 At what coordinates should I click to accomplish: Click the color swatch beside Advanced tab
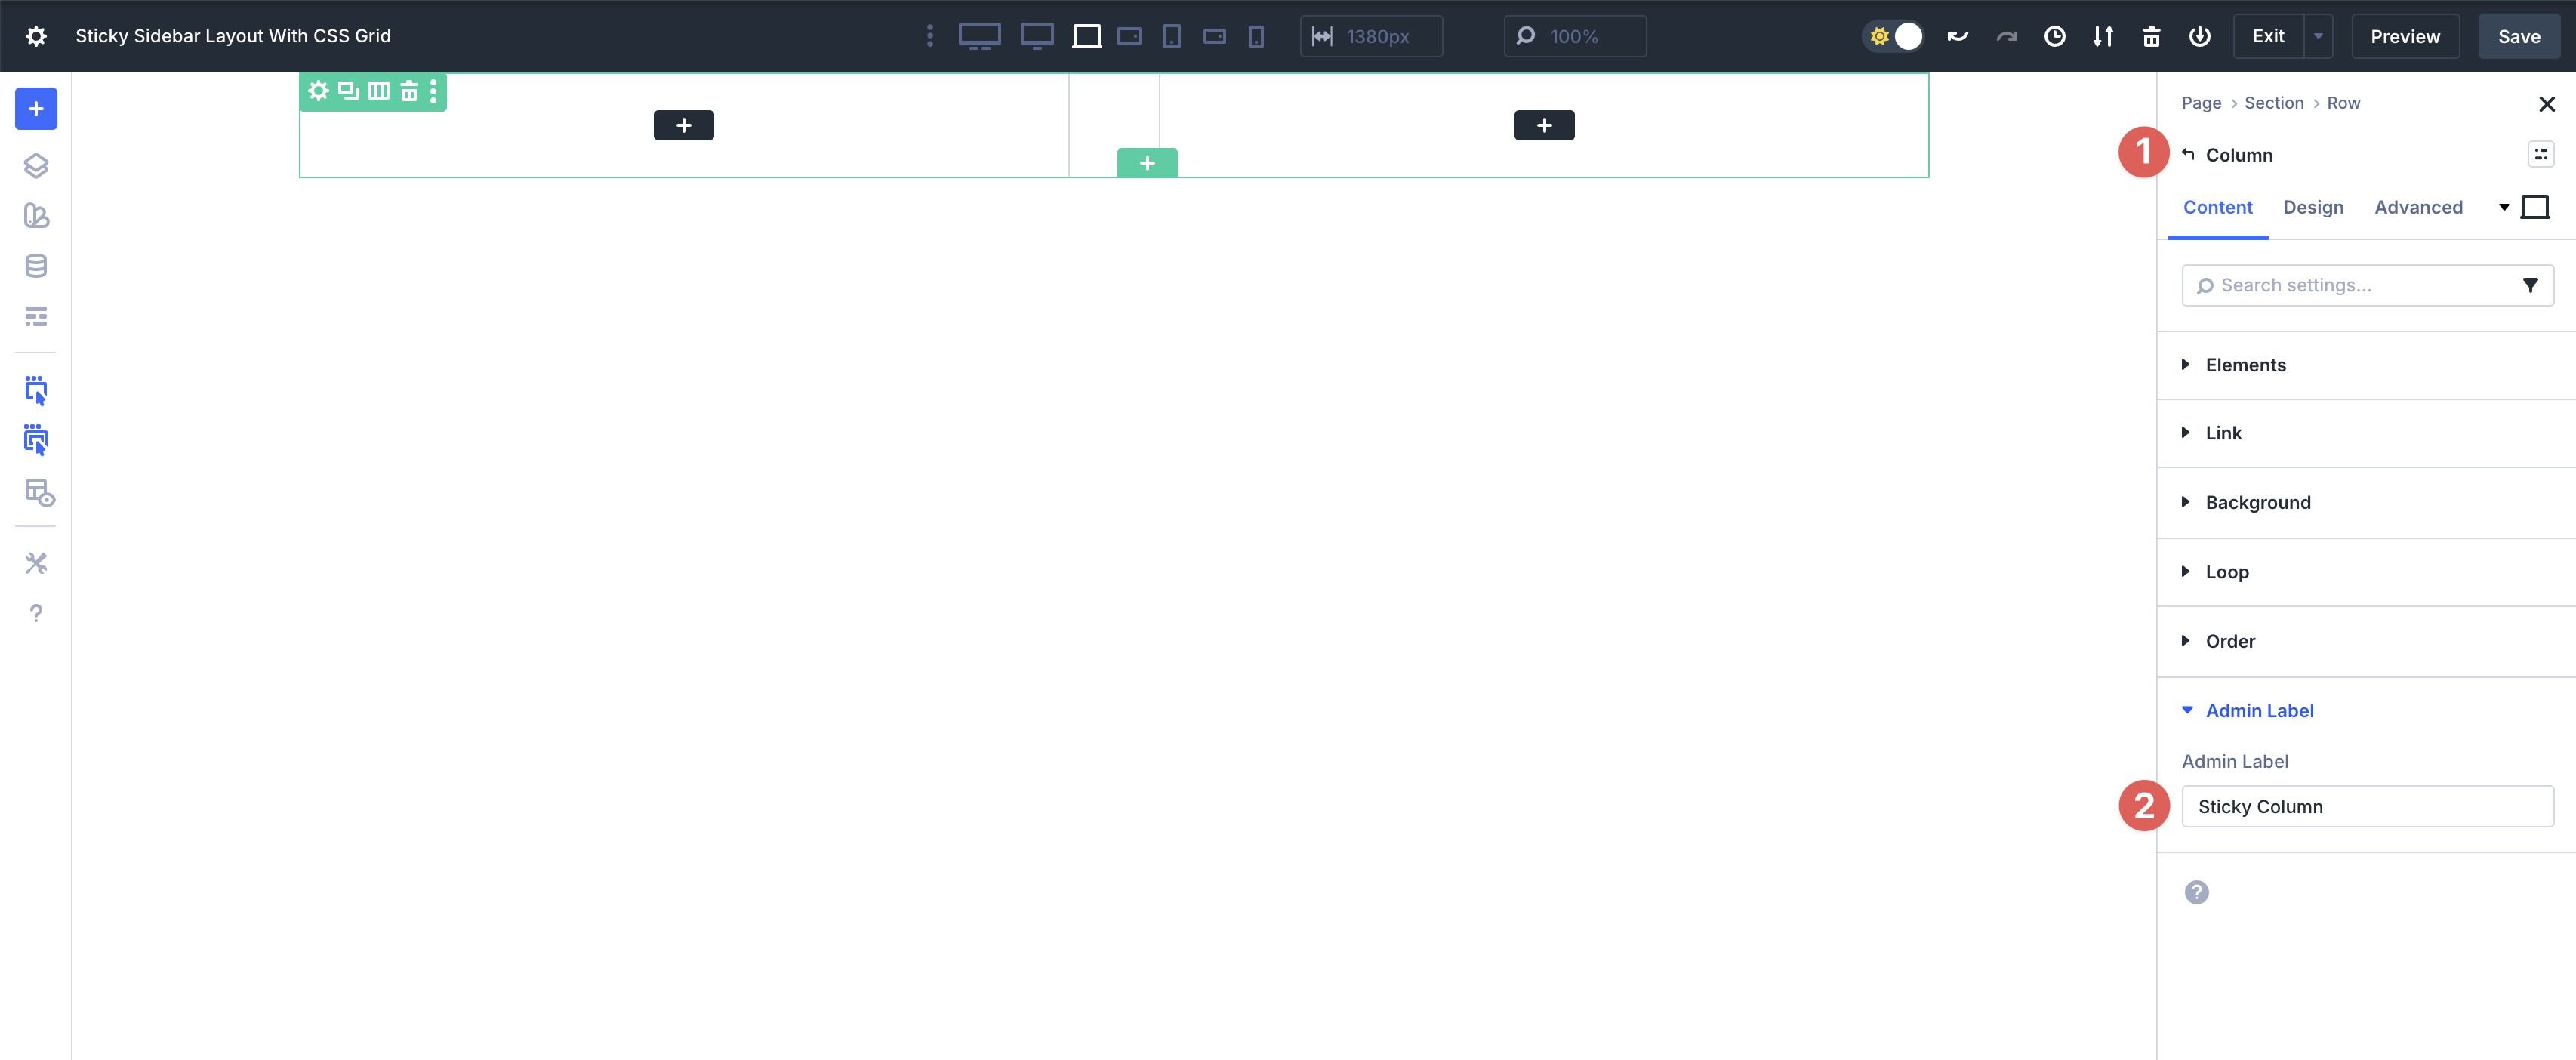[2536, 206]
